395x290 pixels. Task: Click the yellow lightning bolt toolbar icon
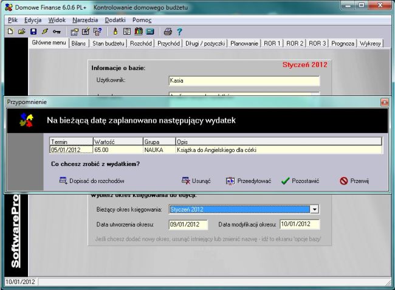click(x=45, y=32)
